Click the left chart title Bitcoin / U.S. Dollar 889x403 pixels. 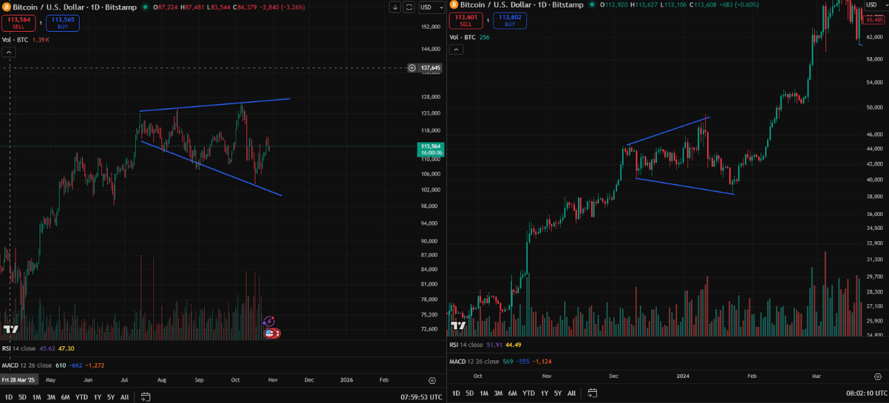pos(47,6)
